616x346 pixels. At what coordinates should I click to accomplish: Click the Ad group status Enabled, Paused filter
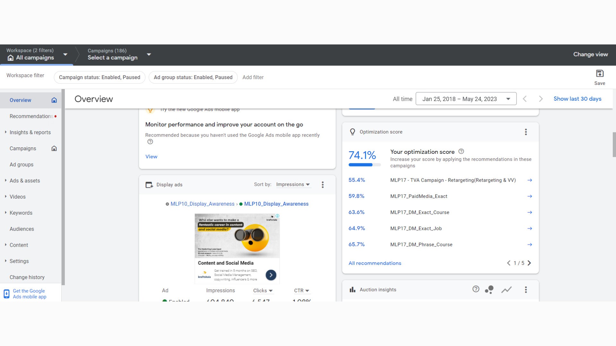(x=193, y=77)
